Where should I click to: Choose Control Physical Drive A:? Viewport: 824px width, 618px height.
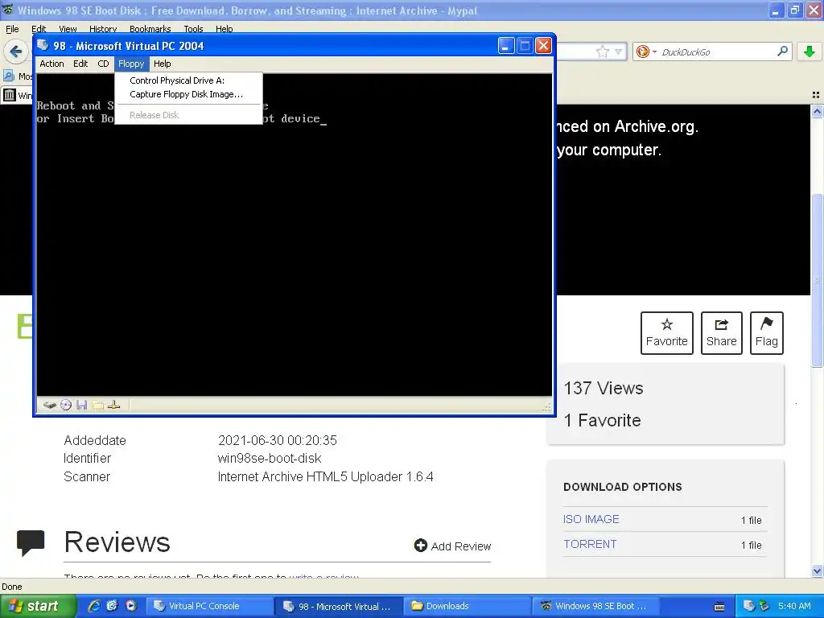click(x=177, y=80)
